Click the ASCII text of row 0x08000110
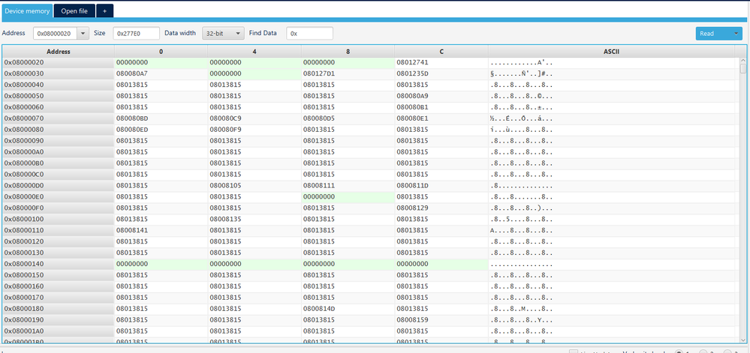The height and width of the screenshot is (353, 750). [521, 231]
